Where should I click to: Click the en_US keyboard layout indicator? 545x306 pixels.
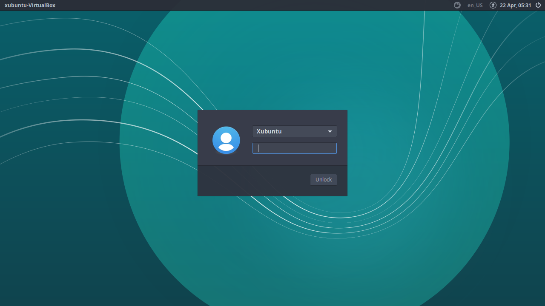coord(474,5)
